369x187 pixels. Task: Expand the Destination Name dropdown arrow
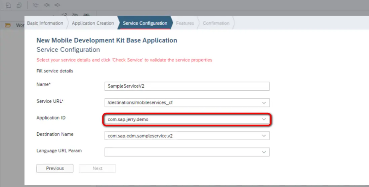click(x=264, y=136)
